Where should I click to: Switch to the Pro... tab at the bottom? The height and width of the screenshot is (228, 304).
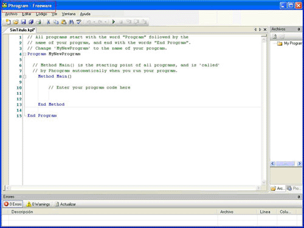tap(293, 188)
